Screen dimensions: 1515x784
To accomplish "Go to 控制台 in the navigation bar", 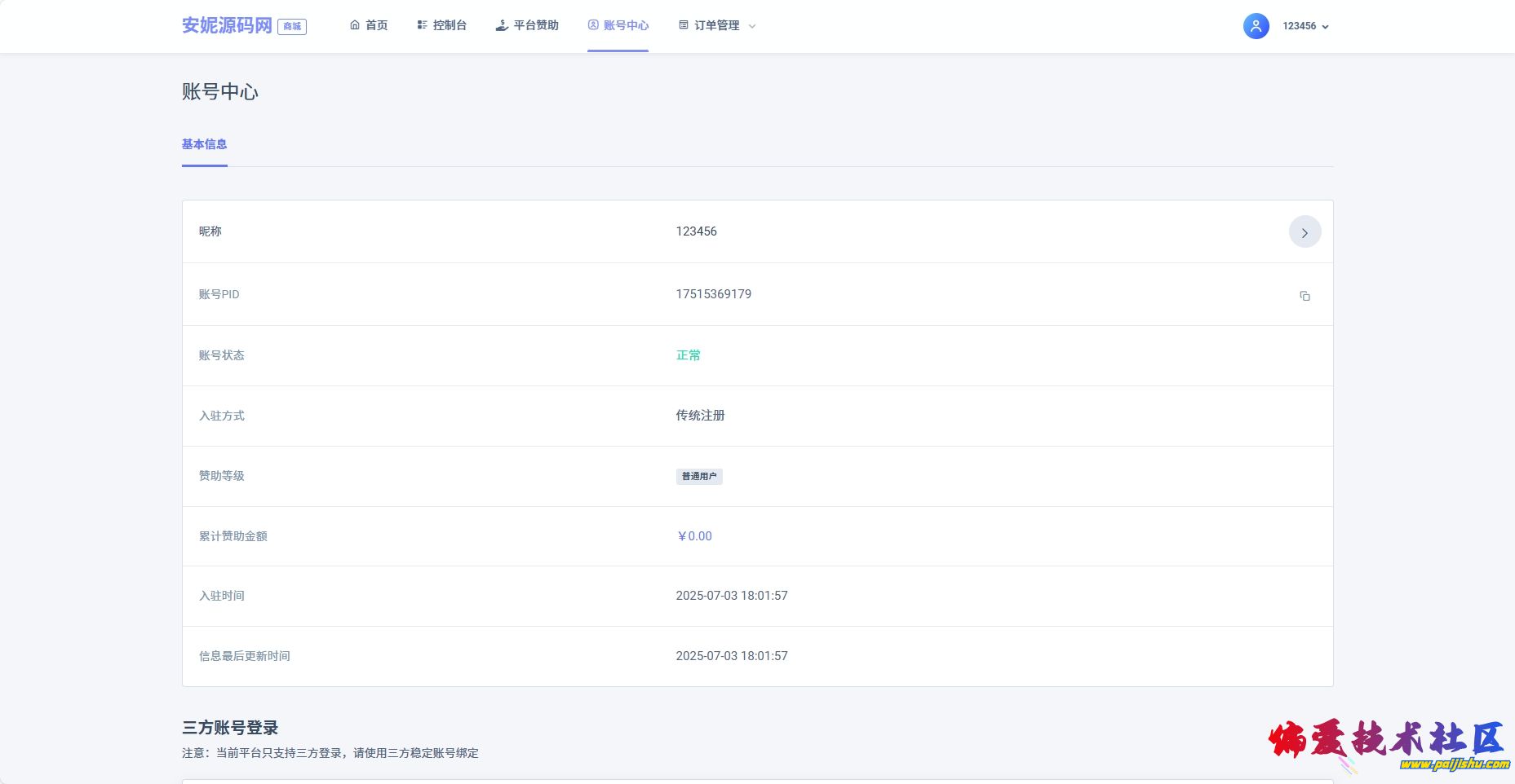I will pos(450,25).
